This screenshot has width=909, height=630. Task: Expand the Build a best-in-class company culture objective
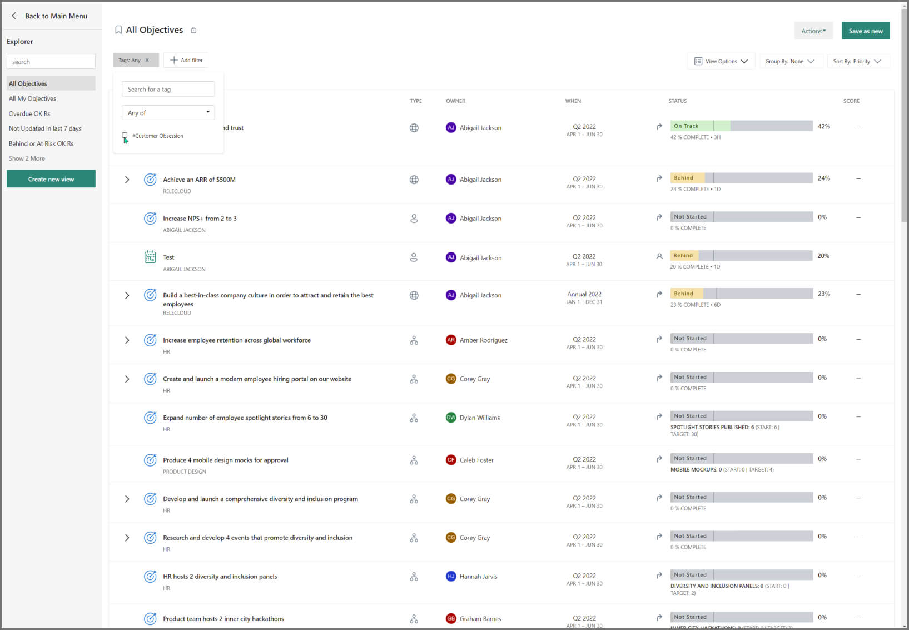click(x=127, y=295)
